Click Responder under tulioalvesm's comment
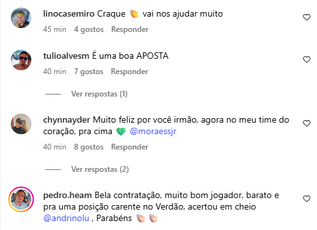 (130, 72)
